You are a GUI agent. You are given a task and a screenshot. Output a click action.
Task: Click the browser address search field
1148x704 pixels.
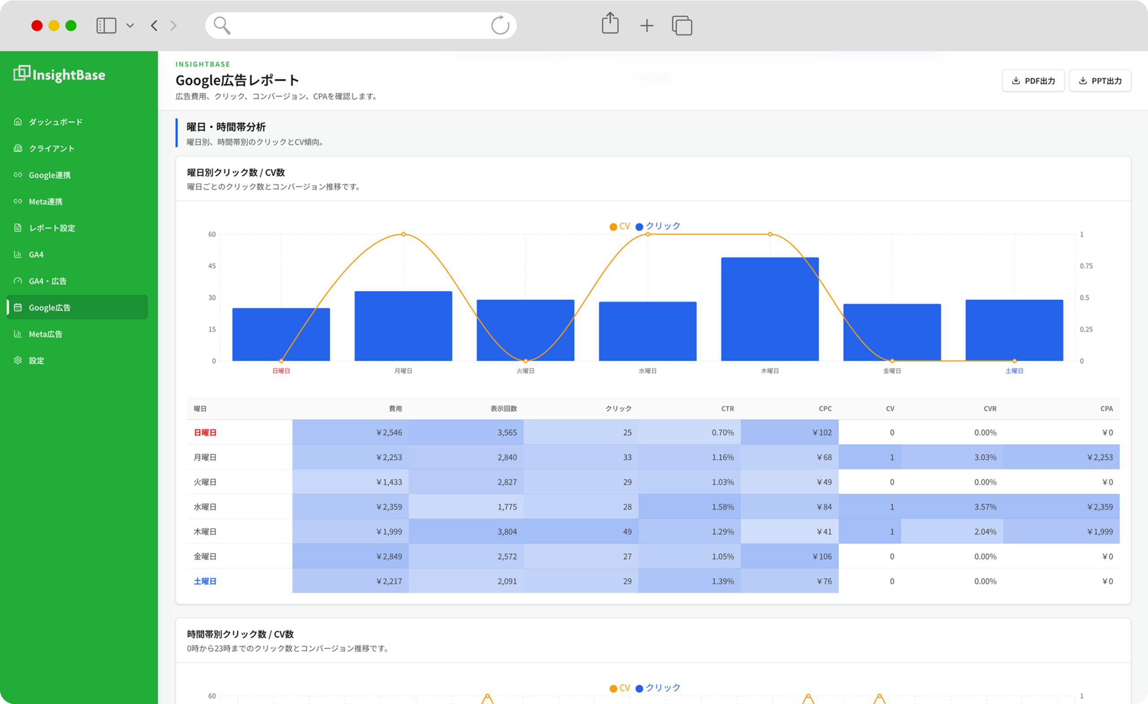pos(361,26)
